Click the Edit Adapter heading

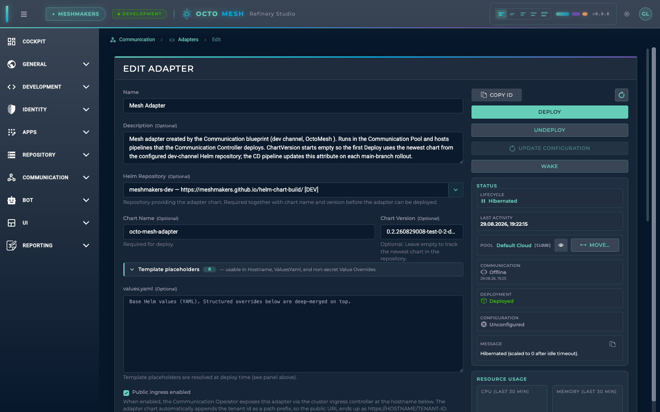(x=158, y=69)
